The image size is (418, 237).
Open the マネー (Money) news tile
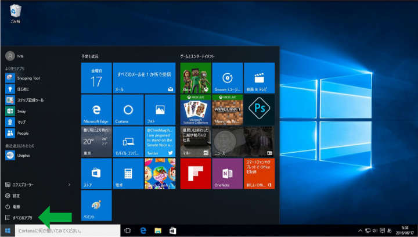pos(196,142)
